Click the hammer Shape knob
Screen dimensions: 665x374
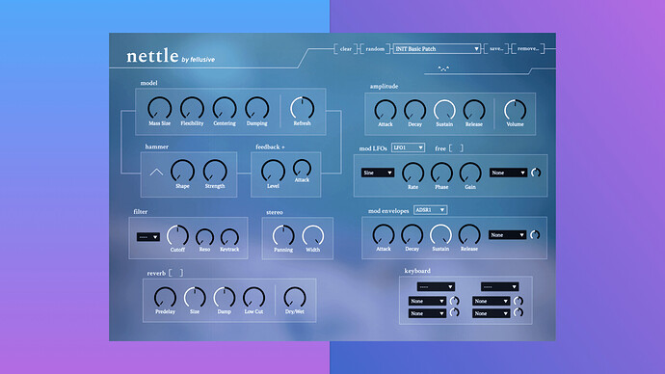click(x=182, y=172)
